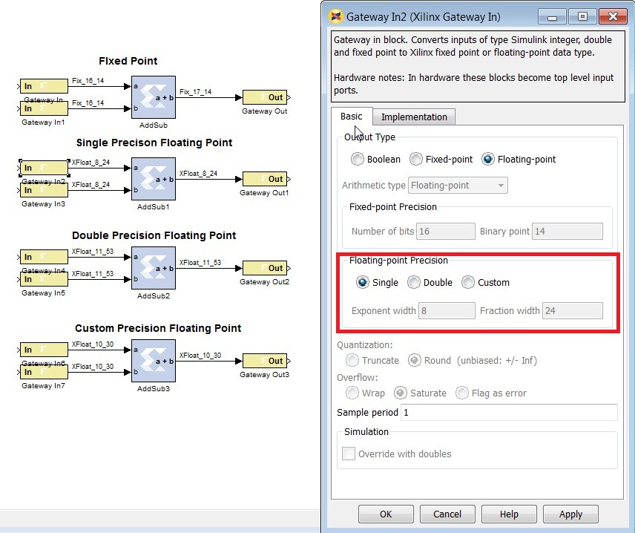Click the AddSub2 adder block

tap(153, 267)
